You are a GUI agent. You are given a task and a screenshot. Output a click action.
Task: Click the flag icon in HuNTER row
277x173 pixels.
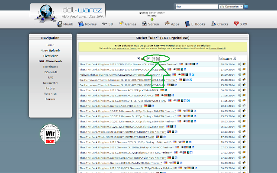point(162,90)
